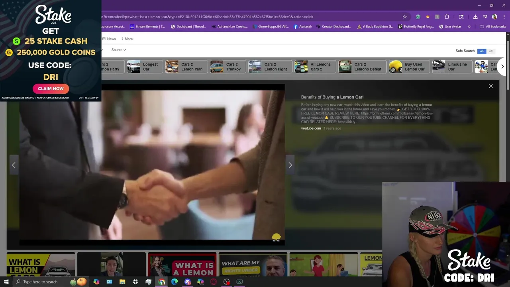Turn Safe Search off
This screenshot has width=510, height=287.
pyautogui.click(x=491, y=51)
